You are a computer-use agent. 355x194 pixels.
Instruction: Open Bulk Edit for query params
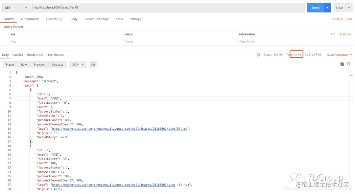click(x=345, y=34)
